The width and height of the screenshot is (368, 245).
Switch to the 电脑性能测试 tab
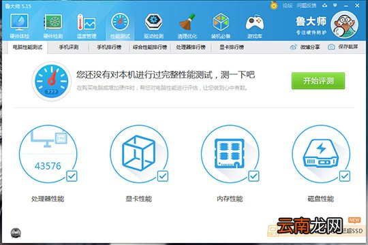pyautogui.click(x=27, y=48)
